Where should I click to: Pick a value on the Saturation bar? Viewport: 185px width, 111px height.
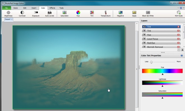pos(162,94)
